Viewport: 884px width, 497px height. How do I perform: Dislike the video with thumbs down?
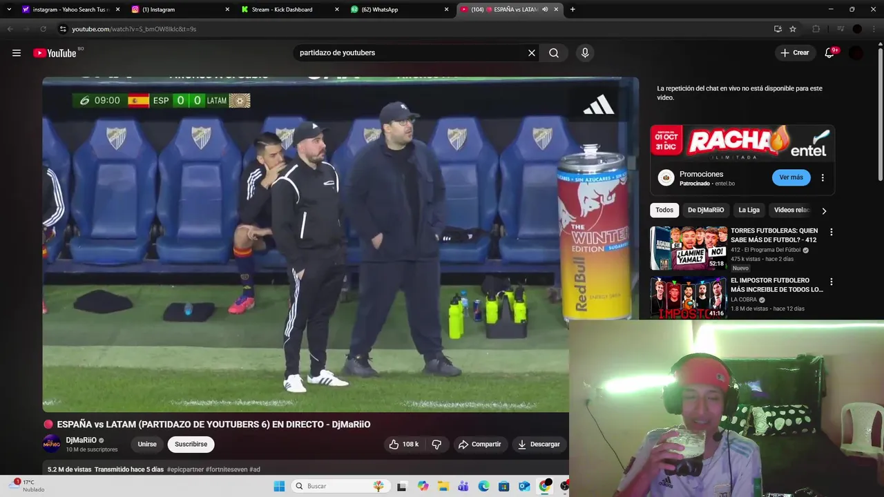(436, 445)
